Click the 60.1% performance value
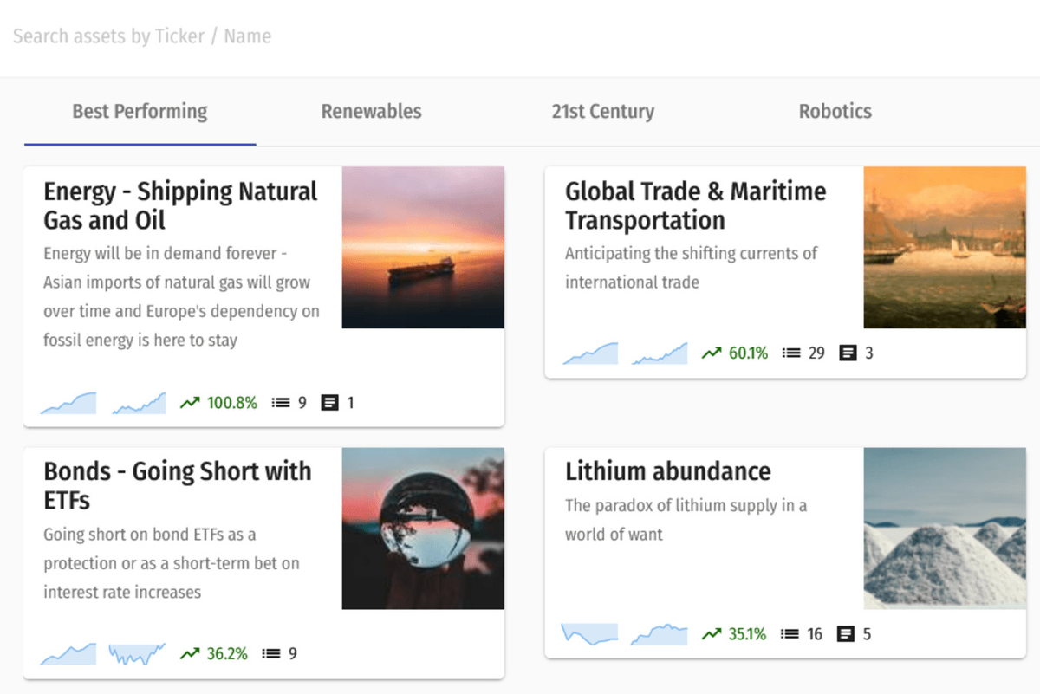The width and height of the screenshot is (1040, 694). tap(749, 353)
